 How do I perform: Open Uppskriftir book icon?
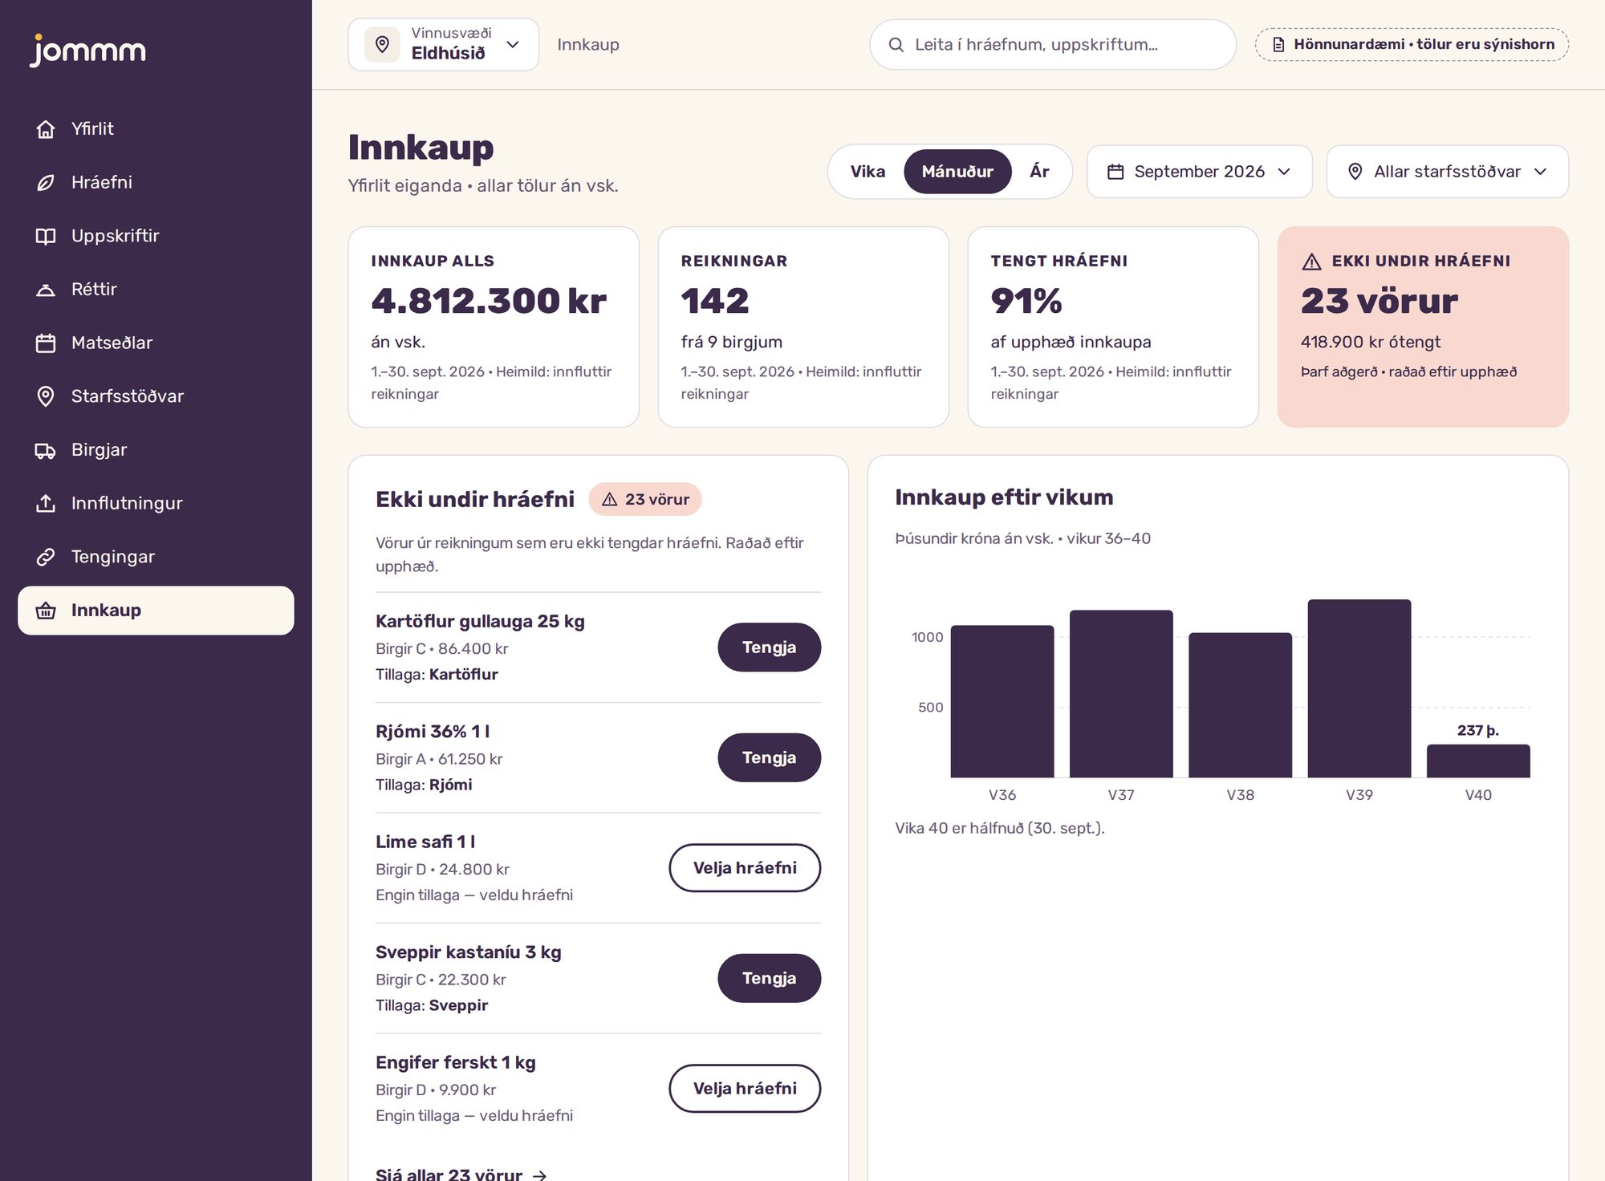pyautogui.click(x=46, y=236)
